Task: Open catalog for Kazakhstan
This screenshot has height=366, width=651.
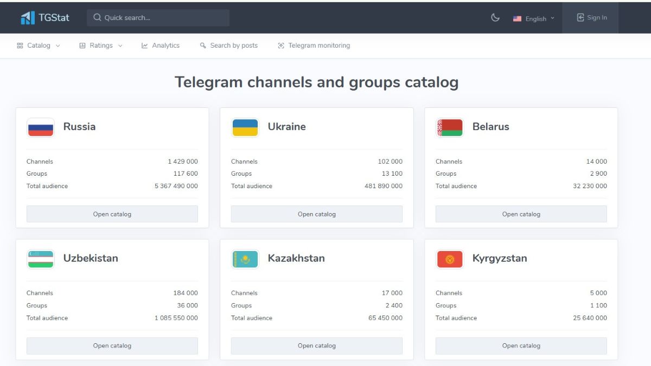Action: tap(317, 346)
